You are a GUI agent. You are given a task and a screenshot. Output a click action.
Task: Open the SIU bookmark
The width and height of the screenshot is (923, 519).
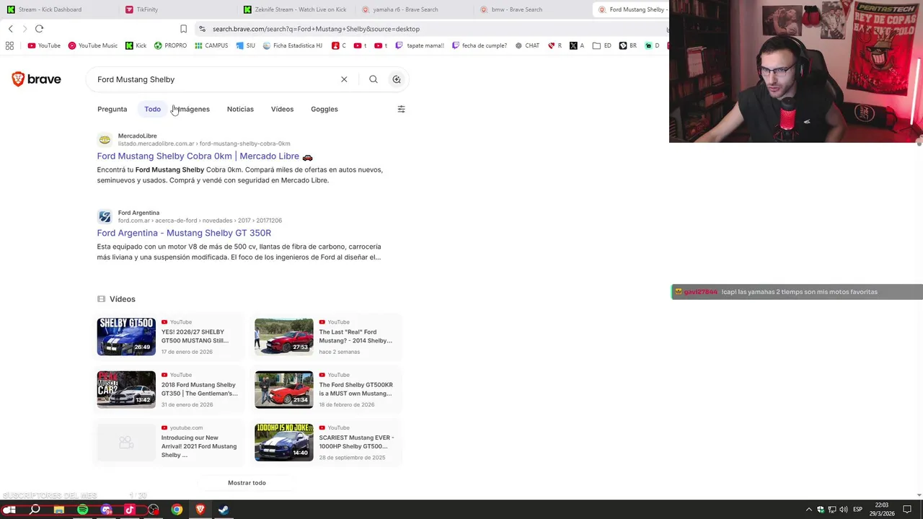[245, 45]
